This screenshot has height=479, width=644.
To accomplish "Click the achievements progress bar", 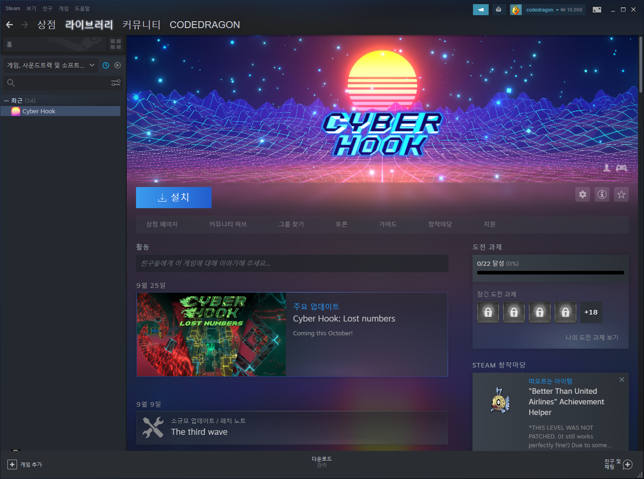I will (550, 273).
